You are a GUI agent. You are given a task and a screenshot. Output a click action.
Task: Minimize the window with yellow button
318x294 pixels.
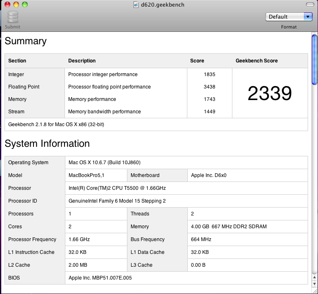16,5
